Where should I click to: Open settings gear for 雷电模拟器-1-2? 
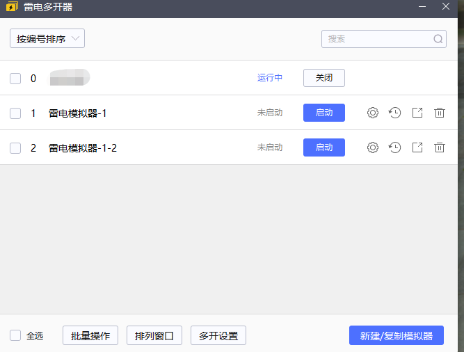(x=373, y=147)
